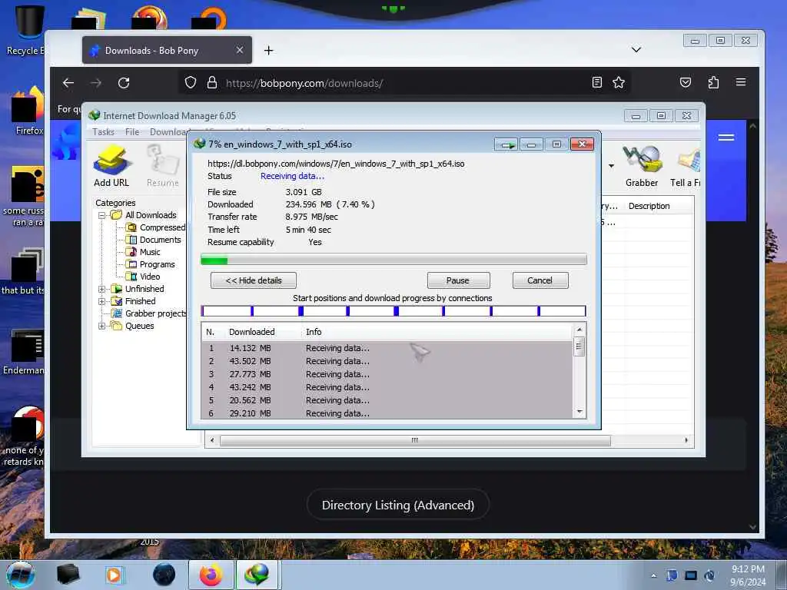The image size is (787, 590).
Task: Select the Documents category
Action: point(154,240)
